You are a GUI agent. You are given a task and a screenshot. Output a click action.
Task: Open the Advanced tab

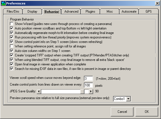(71, 12)
